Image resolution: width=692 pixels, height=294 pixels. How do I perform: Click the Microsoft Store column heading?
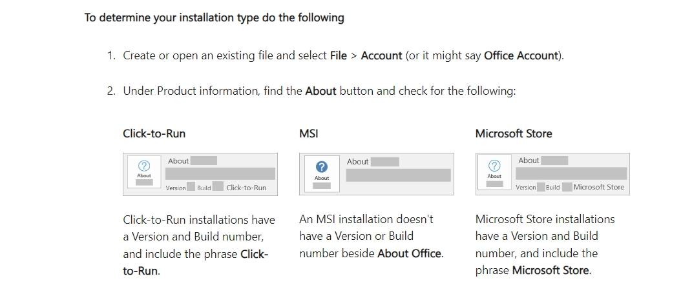pos(514,133)
